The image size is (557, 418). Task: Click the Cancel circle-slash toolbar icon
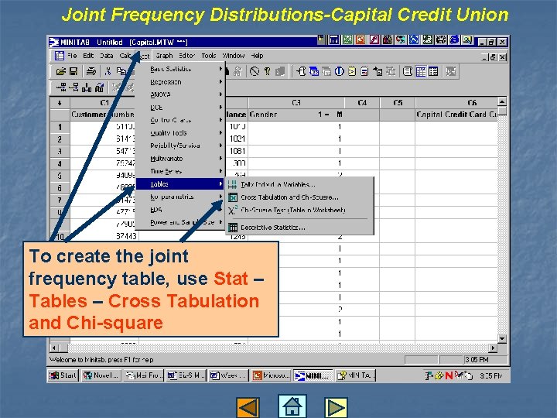tap(255, 71)
